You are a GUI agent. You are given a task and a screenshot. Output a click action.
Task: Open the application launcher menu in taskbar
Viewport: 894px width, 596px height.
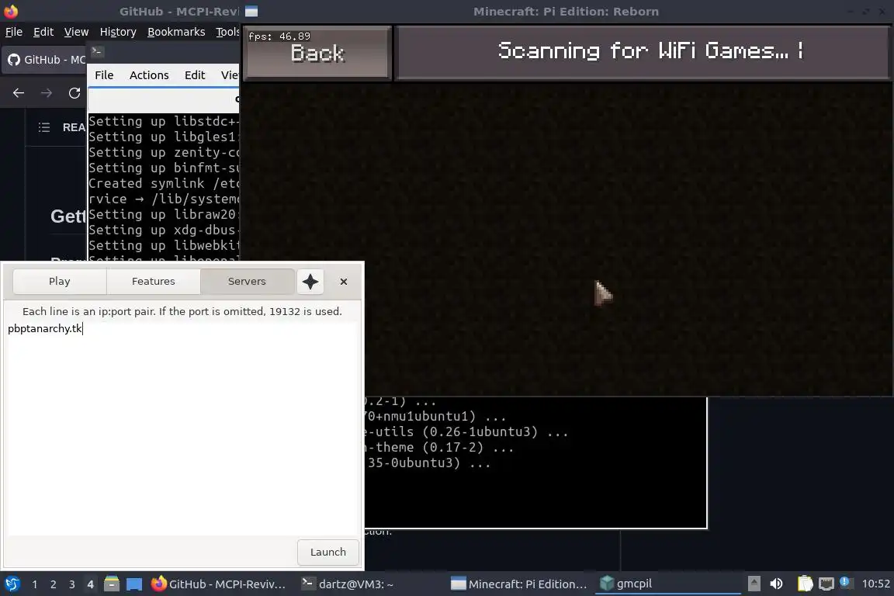[12, 584]
